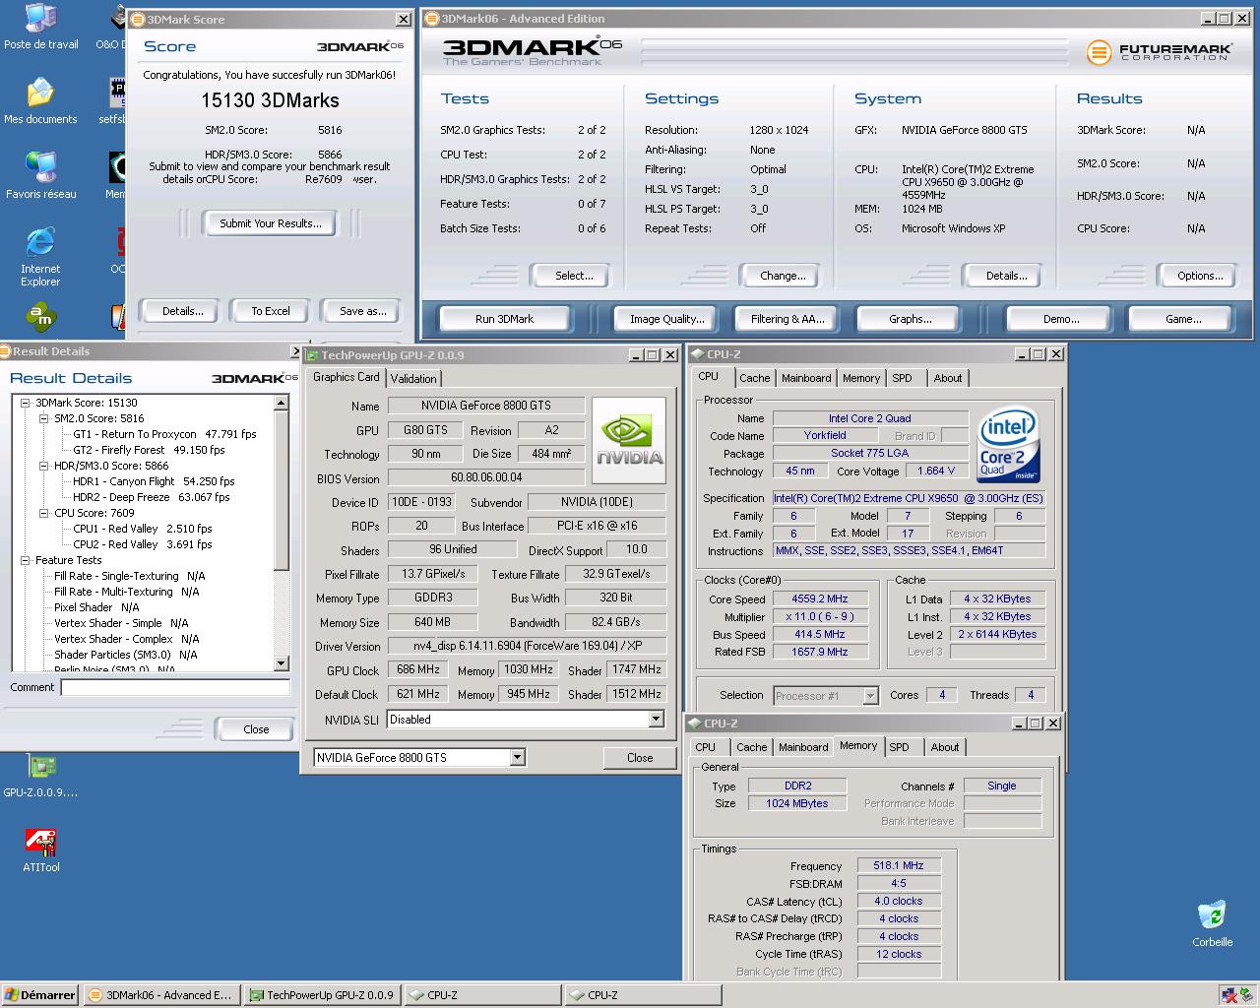Image resolution: width=1260 pixels, height=1008 pixels.
Task: Open the About tab in upper CPU-Z
Action: coord(948,378)
